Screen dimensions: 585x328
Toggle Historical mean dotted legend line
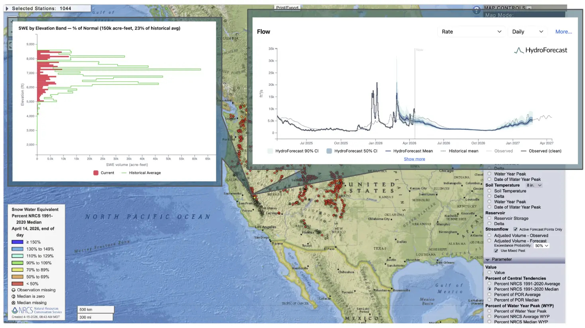443,151
